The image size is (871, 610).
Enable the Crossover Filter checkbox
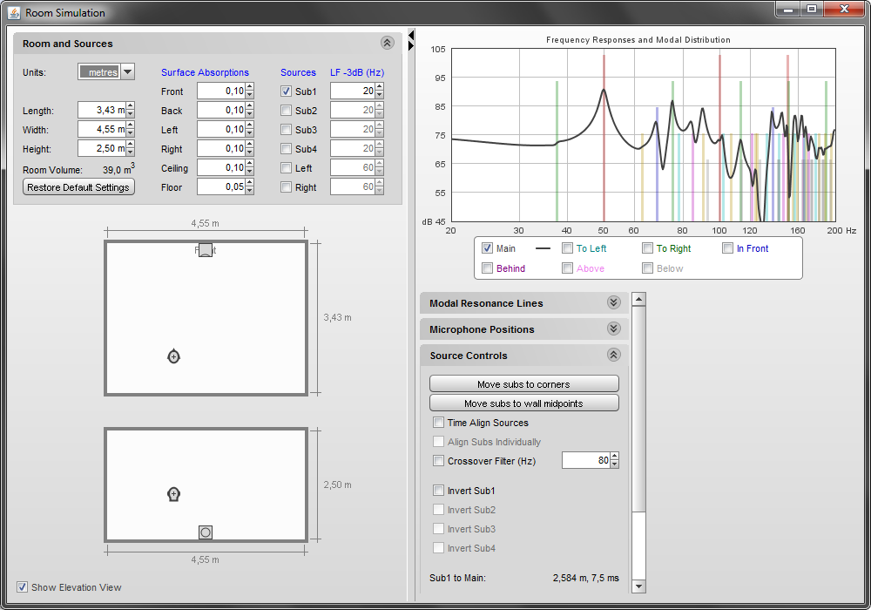click(x=438, y=461)
